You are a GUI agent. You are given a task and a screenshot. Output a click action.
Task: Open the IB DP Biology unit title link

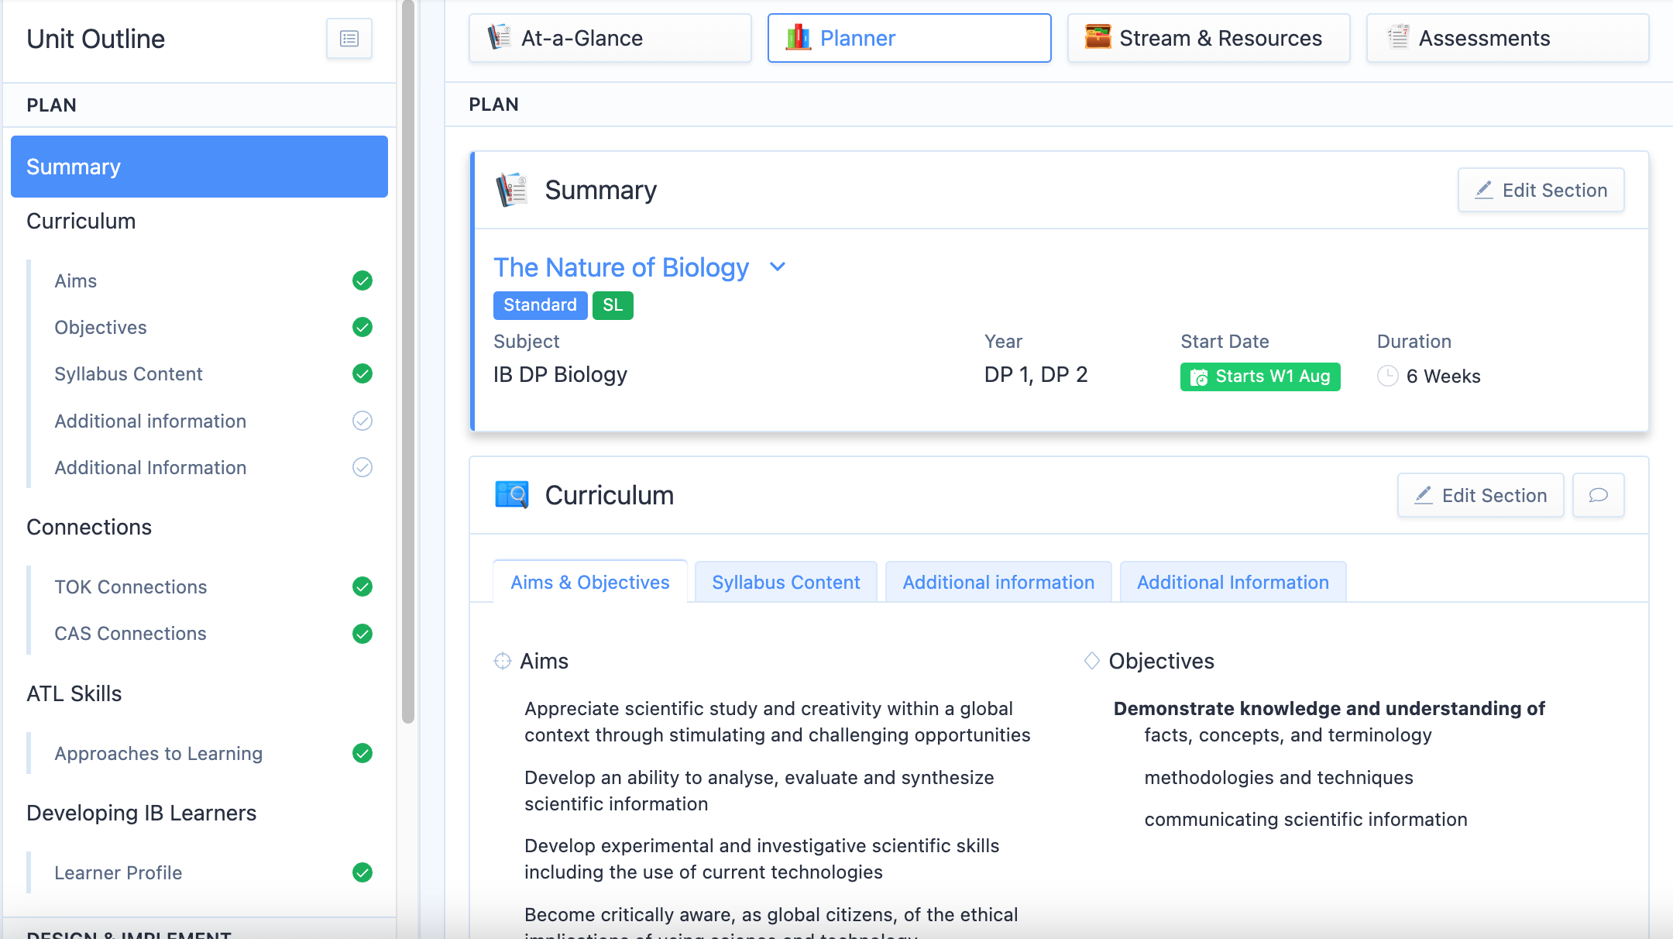(621, 267)
